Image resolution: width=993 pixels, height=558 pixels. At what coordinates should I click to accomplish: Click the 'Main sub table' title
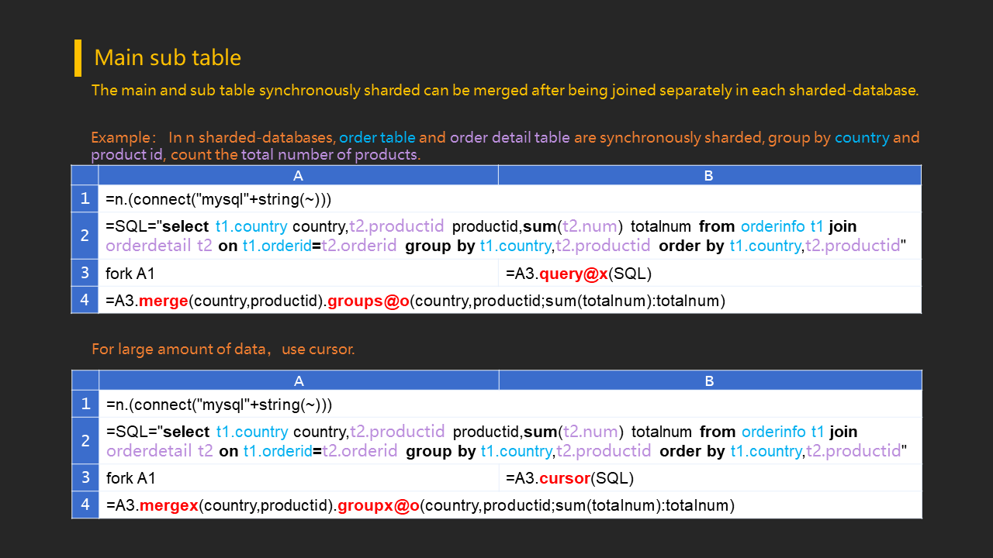point(168,58)
